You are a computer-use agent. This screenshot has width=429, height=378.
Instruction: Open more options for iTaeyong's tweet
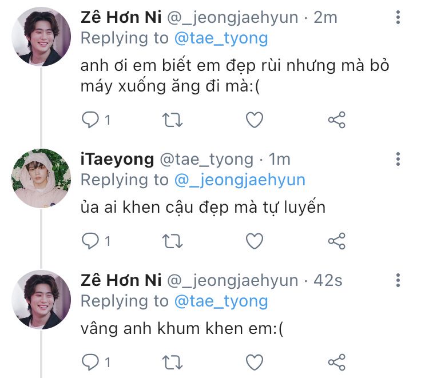(x=398, y=159)
